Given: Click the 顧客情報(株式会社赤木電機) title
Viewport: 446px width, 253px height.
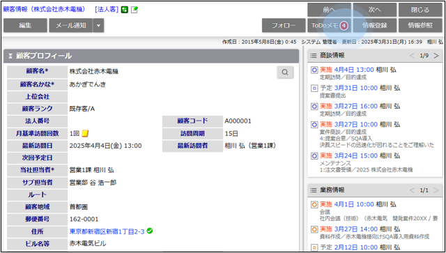Looking at the screenshot, I should pos(45,9).
